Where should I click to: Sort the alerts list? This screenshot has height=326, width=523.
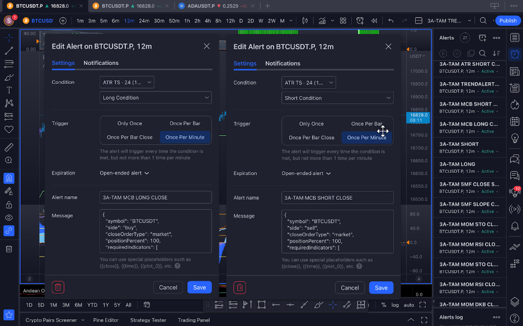pyautogui.click(x=496, y=53)
